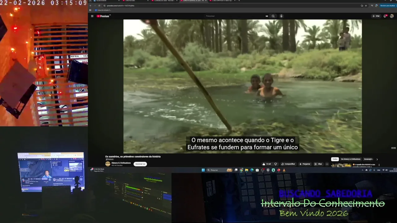Switch to the (126) YouTube browser tab
397x223 pixels.
(x=136, y=1)
